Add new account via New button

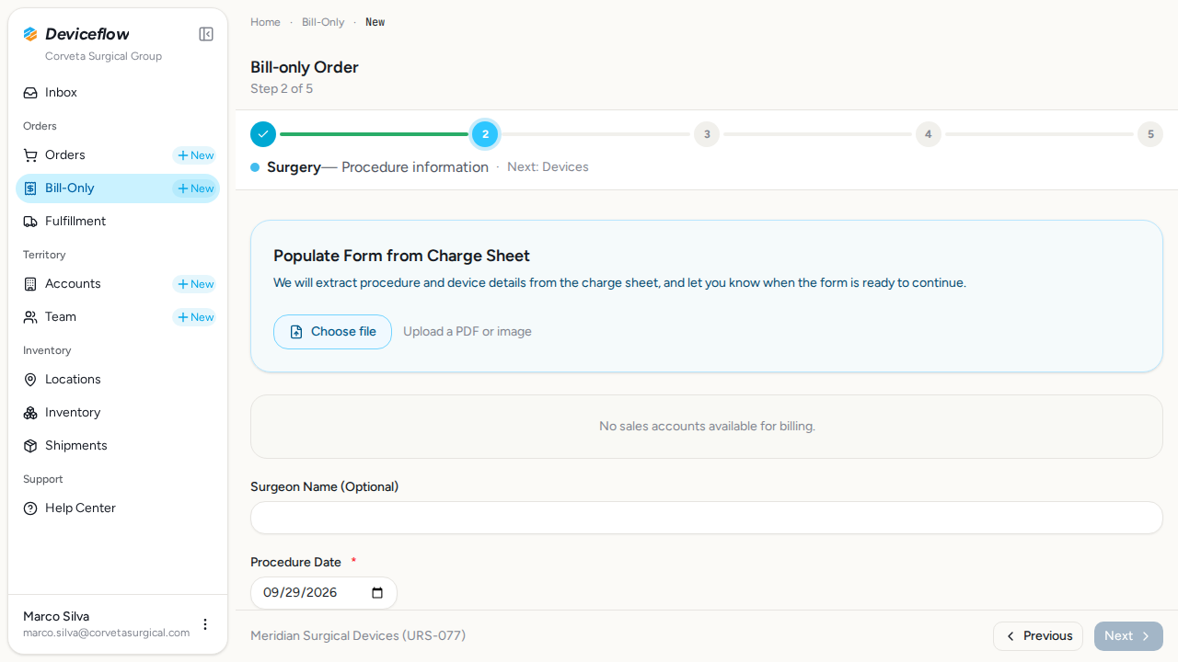pos(195,284)
